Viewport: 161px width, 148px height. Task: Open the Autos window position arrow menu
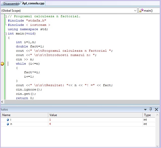(145, 110)
